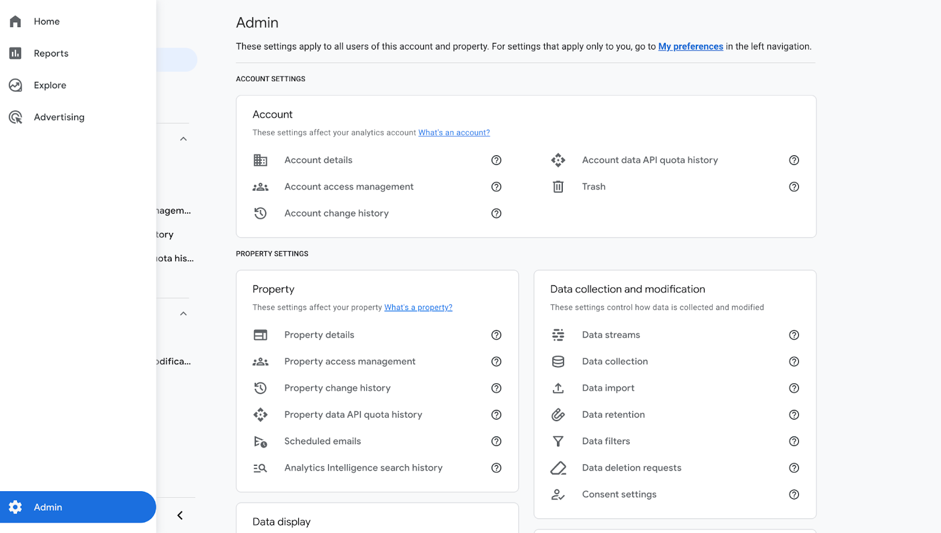Image resolution: width=941 pixels, height=533 pixels.
Task: Collapse the property settings section chevron
Action: coord(183,314)
